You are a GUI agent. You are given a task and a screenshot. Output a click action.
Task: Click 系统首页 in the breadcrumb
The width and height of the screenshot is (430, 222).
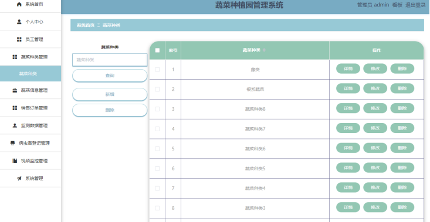pyautogui.click(x=86, y=25)
